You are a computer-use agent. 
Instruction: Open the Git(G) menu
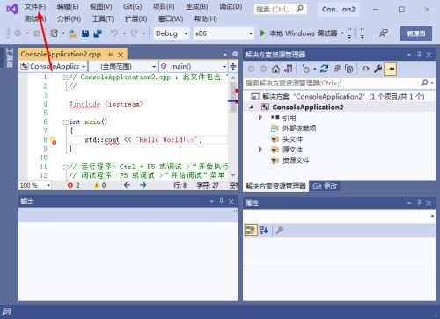(x=133, y=7)
